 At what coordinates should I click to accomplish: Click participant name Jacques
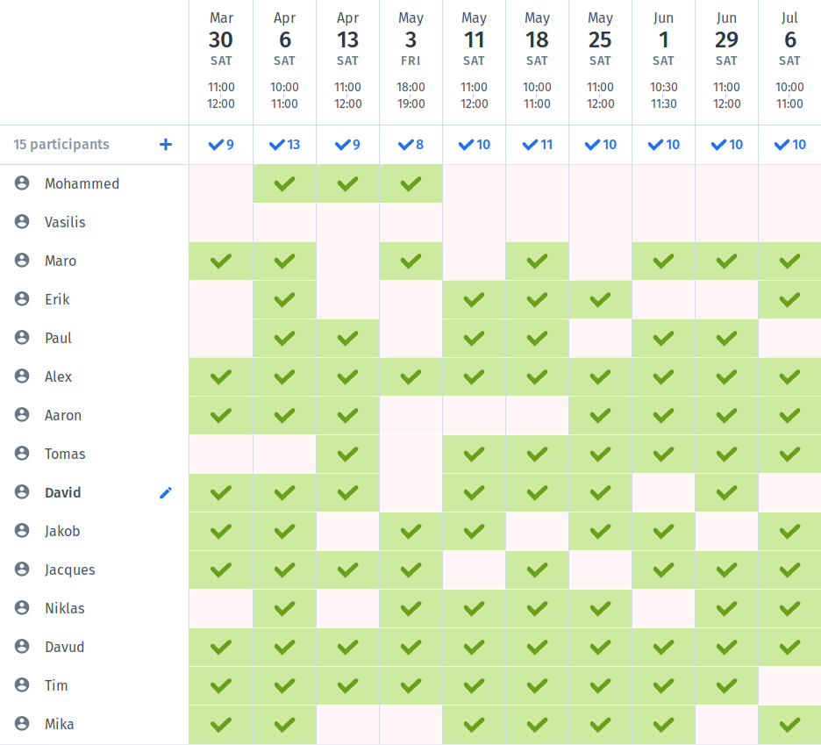[x=70, y=570]
